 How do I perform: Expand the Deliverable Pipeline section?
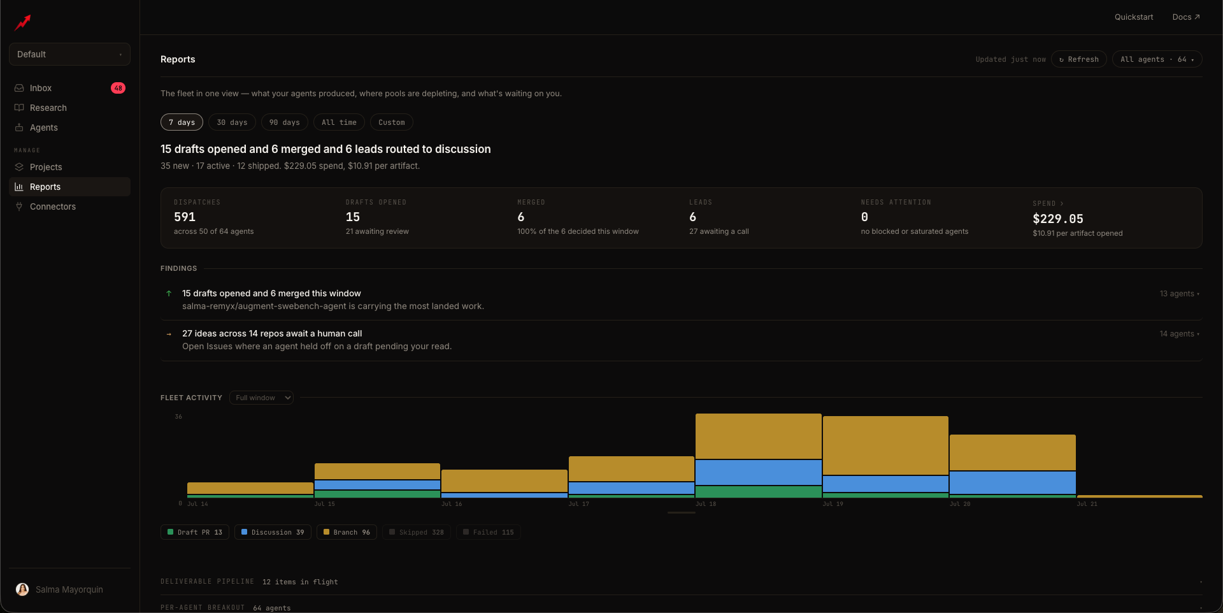click(x=681, y=582)
